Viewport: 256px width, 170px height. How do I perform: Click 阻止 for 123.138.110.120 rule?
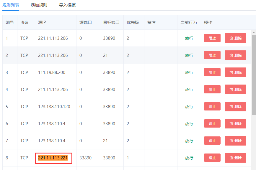[x=212, y=107]
